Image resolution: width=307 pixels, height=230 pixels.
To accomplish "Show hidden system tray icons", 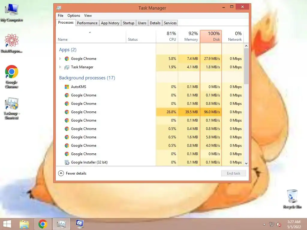I will (x=264, y=224).
